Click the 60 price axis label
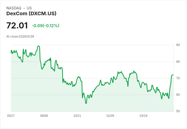The width and height of the screenshot is (187, 129). coord(178,95)
